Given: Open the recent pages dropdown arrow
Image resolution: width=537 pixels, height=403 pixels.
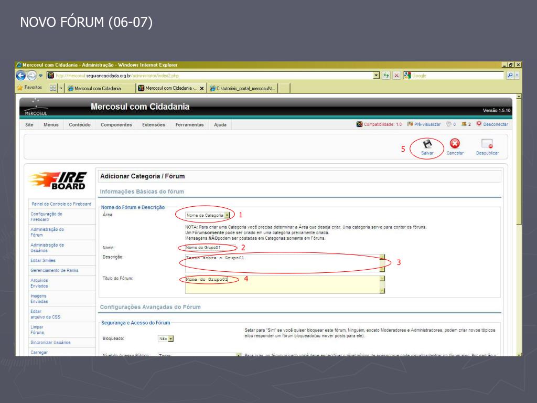Looking at the screenshot, I should point(40,76).
